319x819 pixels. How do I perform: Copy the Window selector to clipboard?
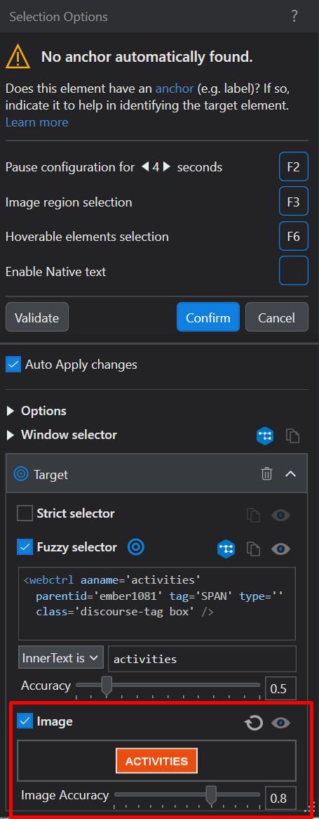[x=293, y=435]
